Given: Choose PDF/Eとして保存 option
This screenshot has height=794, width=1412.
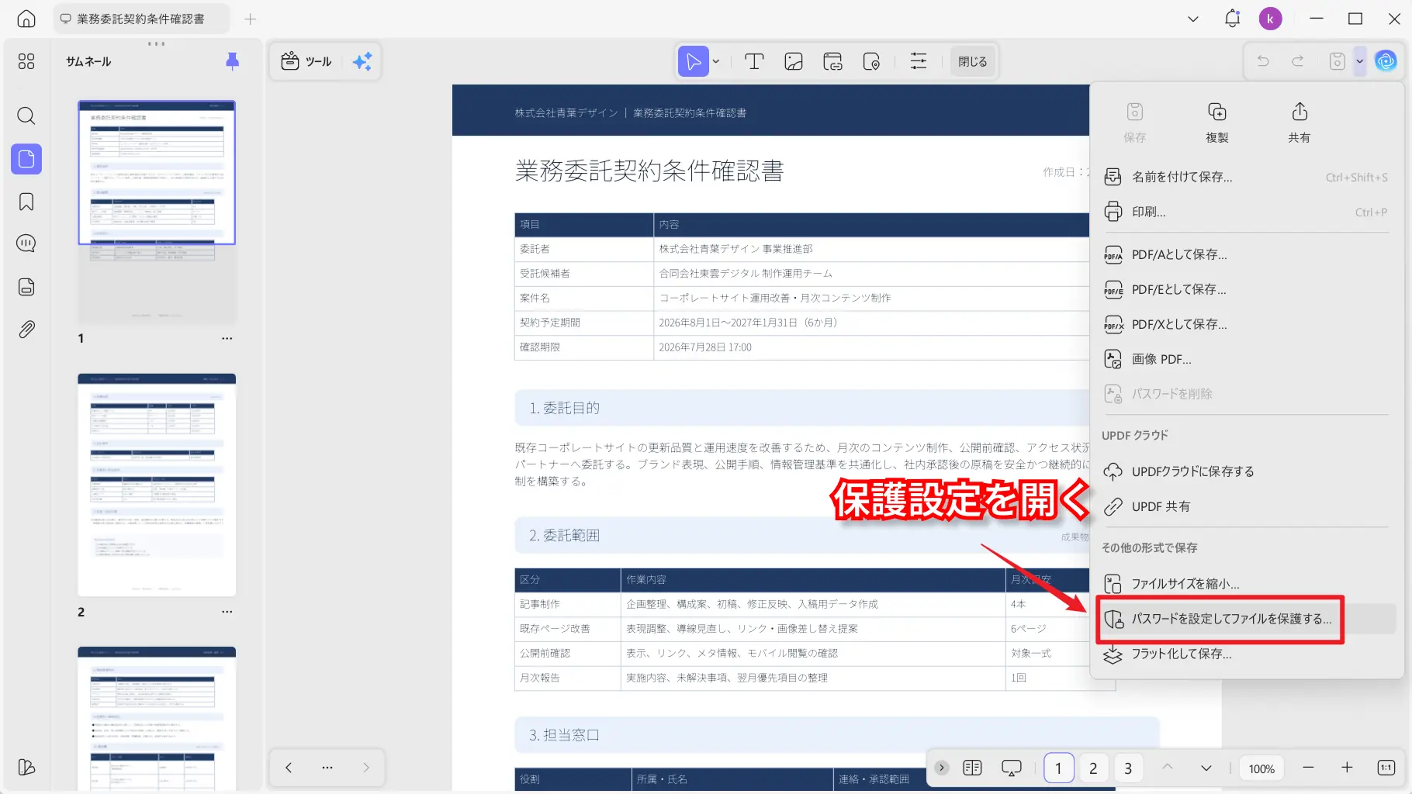Looking at the screenshot, I should tap(1246, 289).
